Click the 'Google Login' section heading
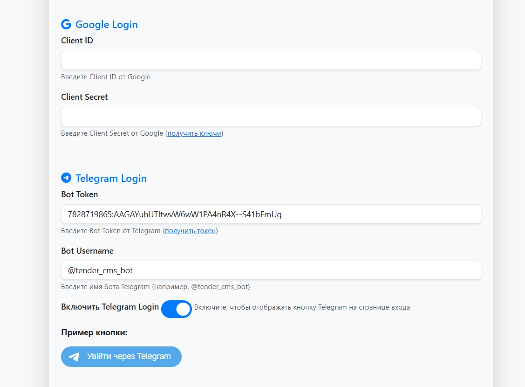 coord(106,24)
